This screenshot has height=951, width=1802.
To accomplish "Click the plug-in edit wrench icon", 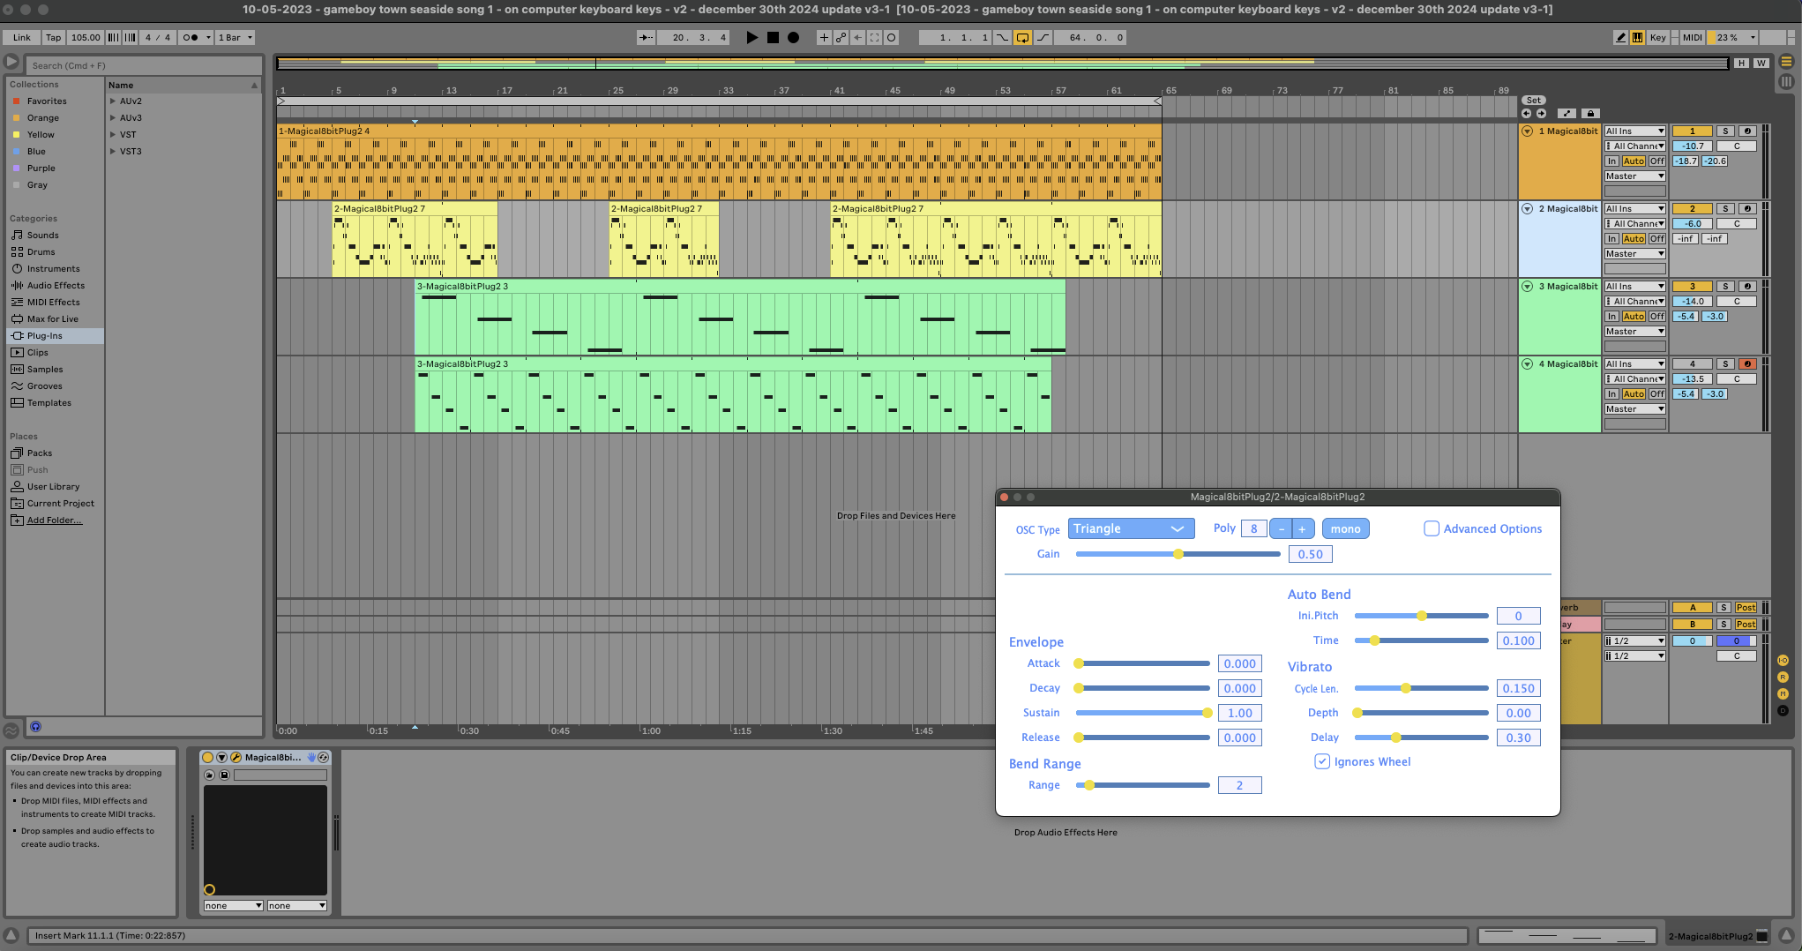I will coord(236,758).
